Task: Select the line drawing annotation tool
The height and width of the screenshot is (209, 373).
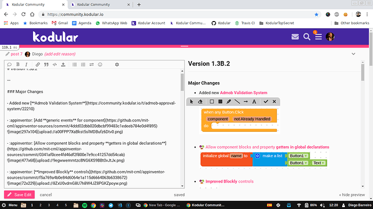Action: 237,102
